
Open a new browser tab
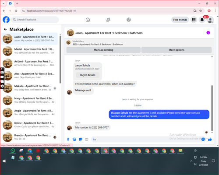pyautogui.click(x=17, y=3)
